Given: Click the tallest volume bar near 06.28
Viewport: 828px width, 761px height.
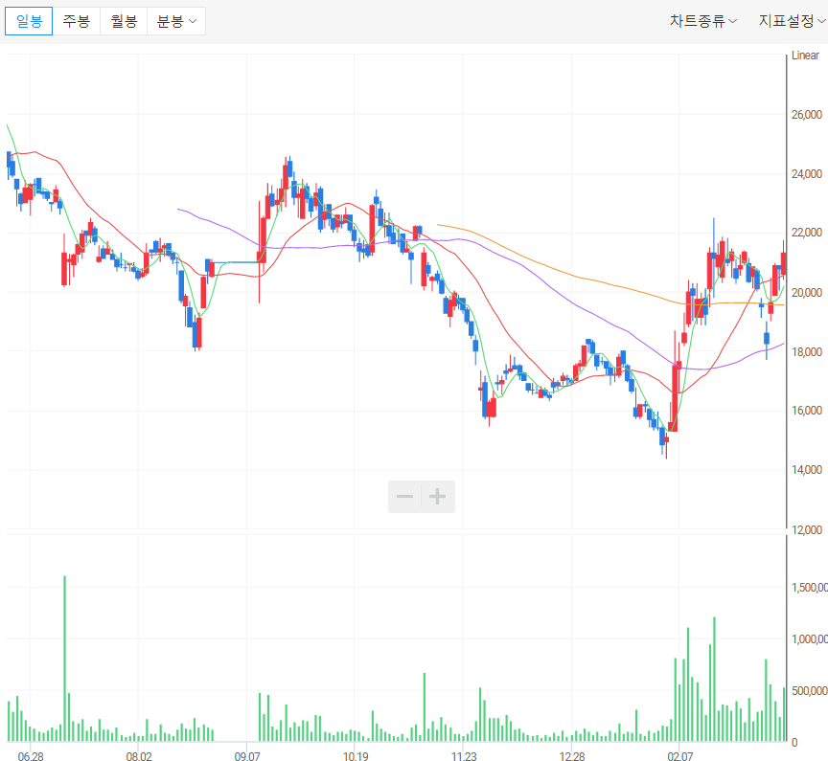Looking at the screenshot, I should coord(64,659).
